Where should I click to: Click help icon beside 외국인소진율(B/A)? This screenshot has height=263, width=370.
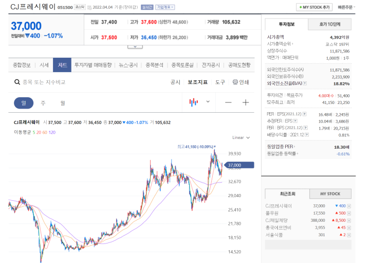click(x=305, y=83)
